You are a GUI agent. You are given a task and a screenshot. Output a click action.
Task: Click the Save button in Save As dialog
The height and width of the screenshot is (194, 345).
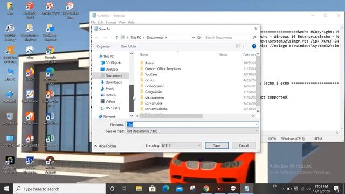coord(217,145)
